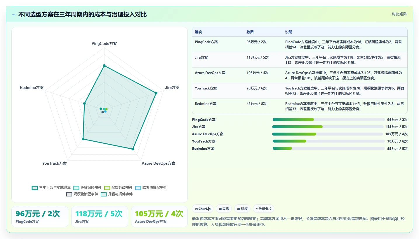Screen dimensions: 419x239
Task: Click the PingCode方案 progress bar
Action: coord(328,119)
